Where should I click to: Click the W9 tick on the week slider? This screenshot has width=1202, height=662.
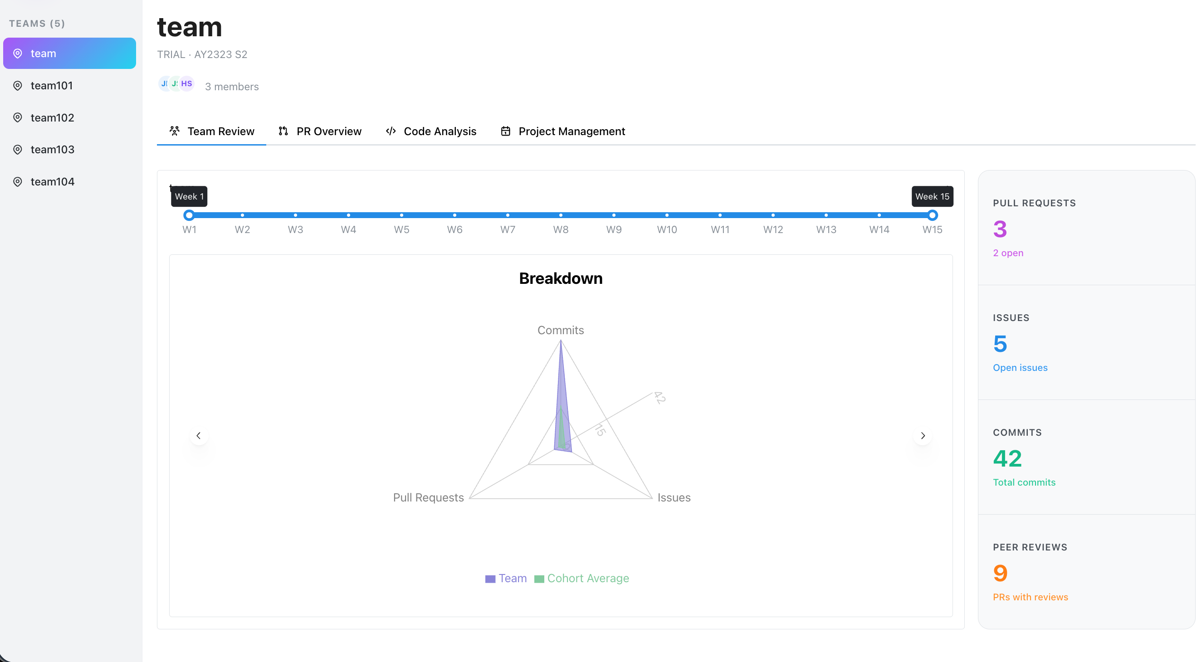[x=614, y=215]
